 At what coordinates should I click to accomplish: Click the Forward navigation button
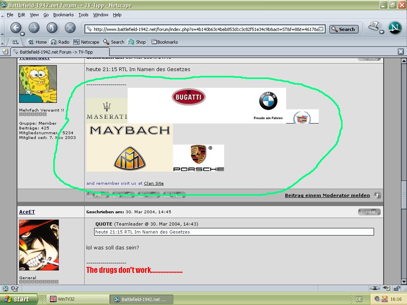point(34,27)
